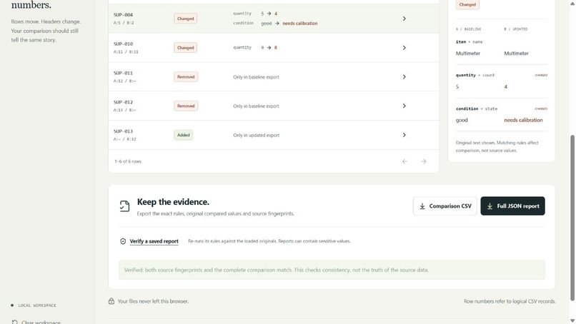Viewport: 576px width, 324px height.
Task: Click the page vertical scrollbar thumb
Action: point(572,218)
